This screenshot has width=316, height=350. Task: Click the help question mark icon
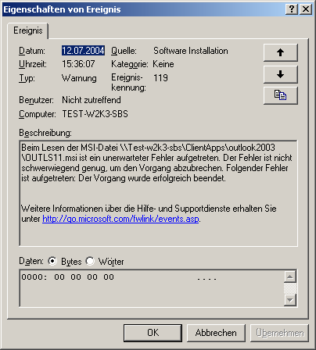click(292, 9)
